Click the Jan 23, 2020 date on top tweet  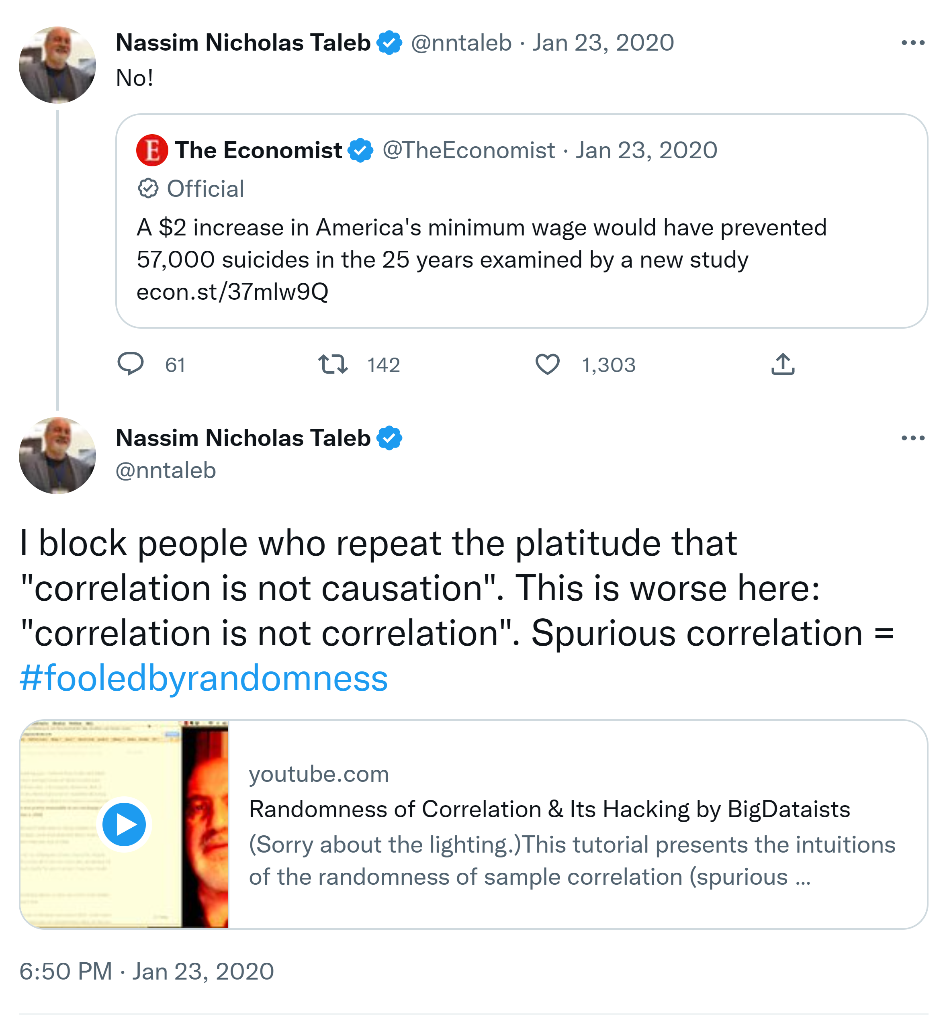(x=603, y=43)
